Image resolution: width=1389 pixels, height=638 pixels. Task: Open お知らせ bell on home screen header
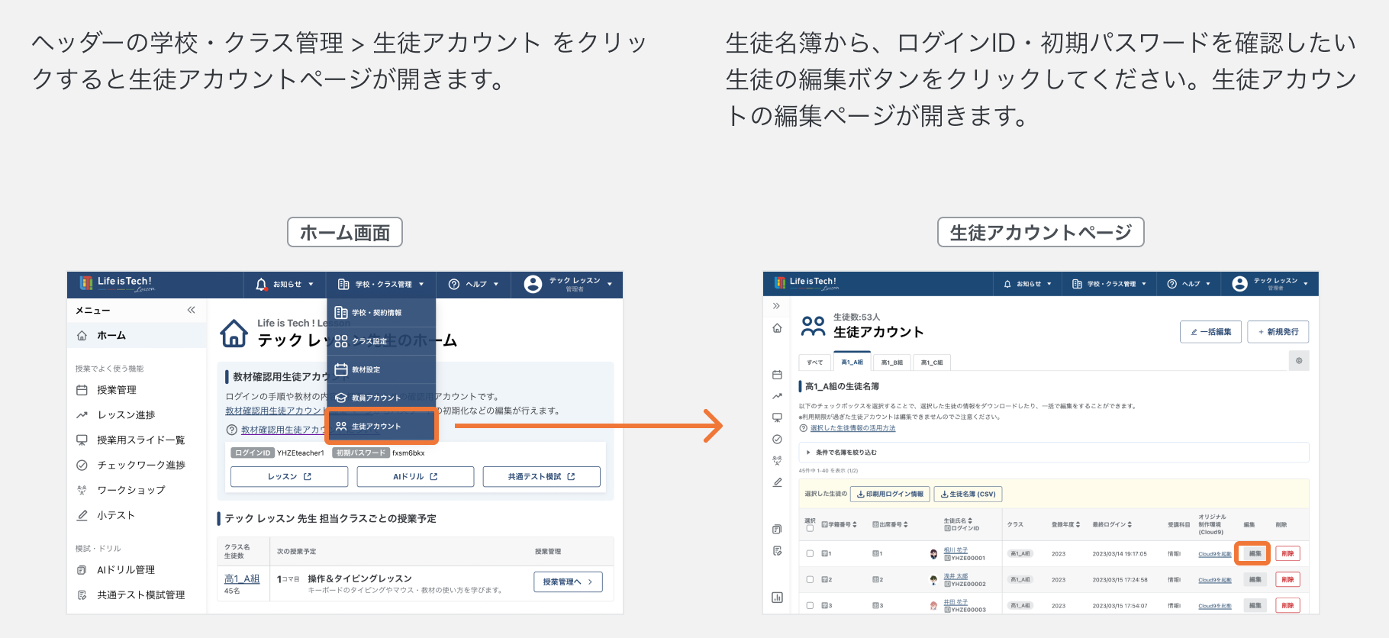click(x=262, y=285)
